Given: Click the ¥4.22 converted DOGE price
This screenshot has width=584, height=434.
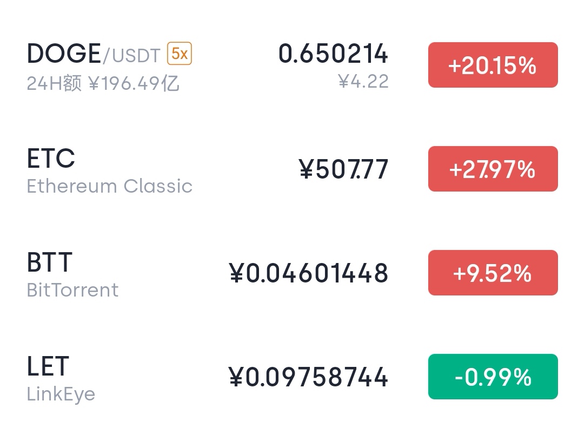Looking at the screenshot, I should [x=363, y=82].
